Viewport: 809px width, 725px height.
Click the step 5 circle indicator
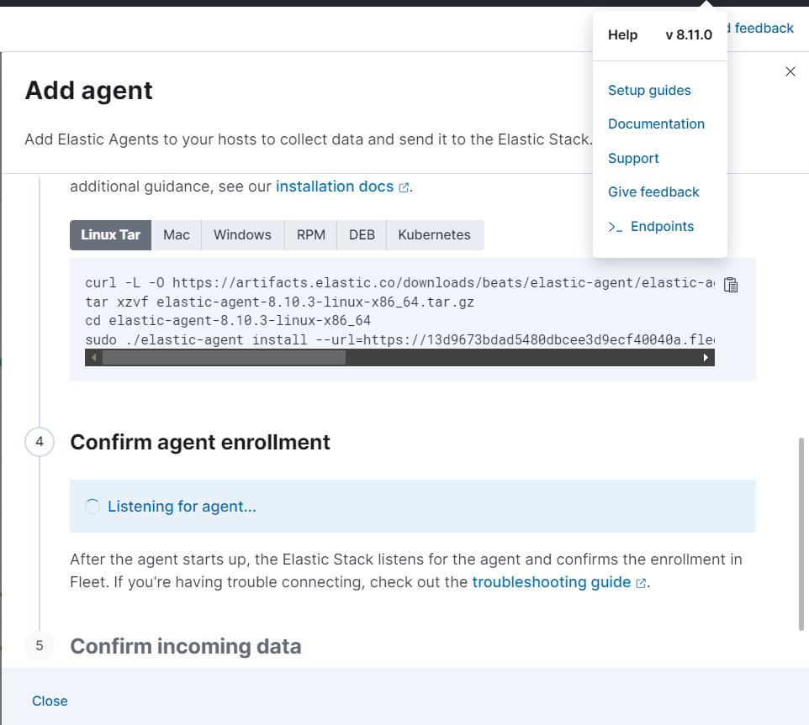(40, 646)
